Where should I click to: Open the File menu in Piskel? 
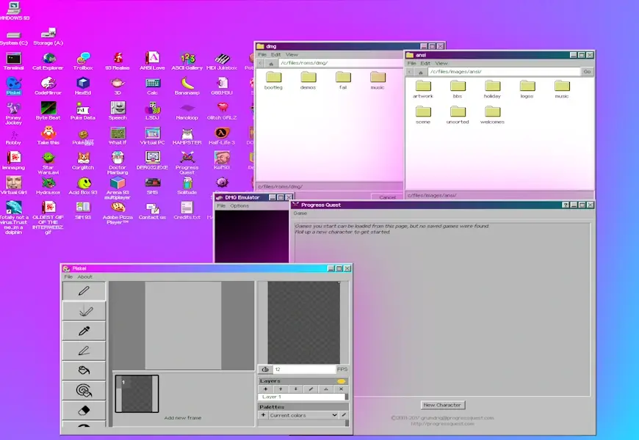[68, 276]
